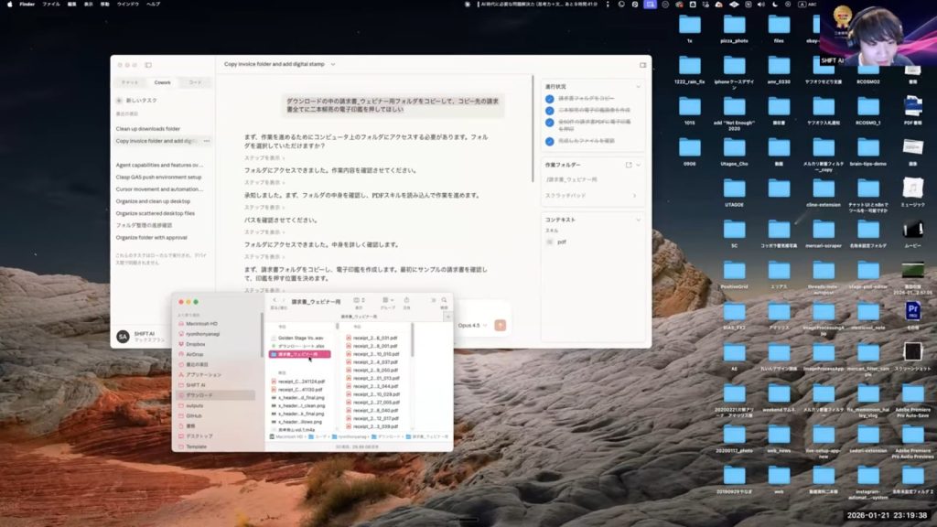Select the receipt PDF ending in 031

pos(376,338)
